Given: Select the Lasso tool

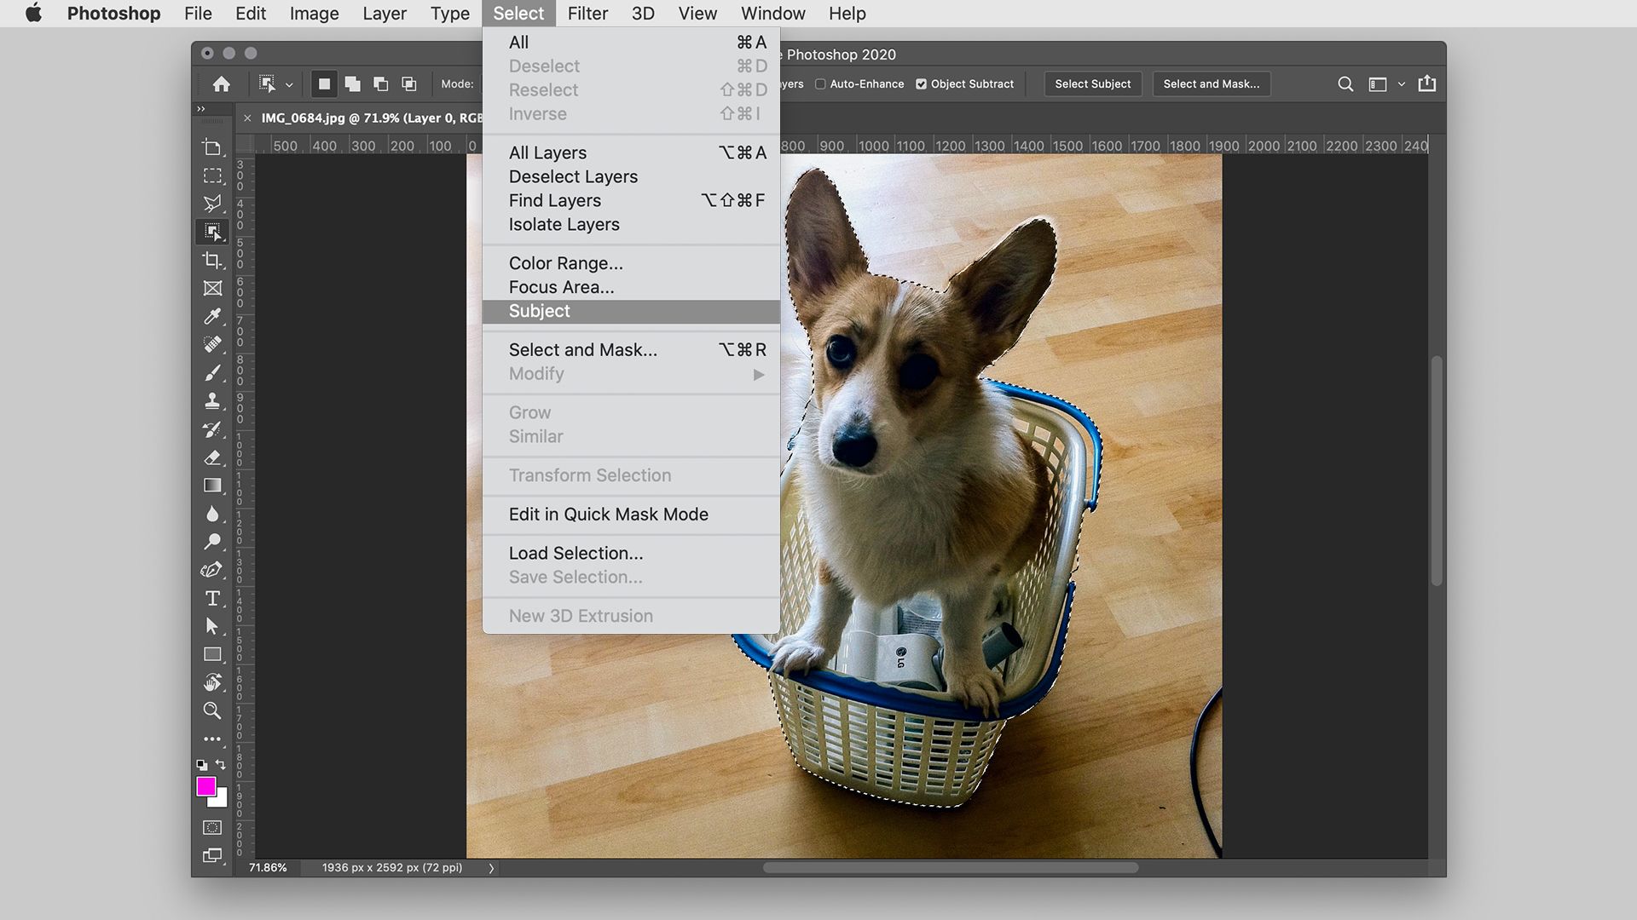Looking at the screenshot, I should (x=213, y=204).
